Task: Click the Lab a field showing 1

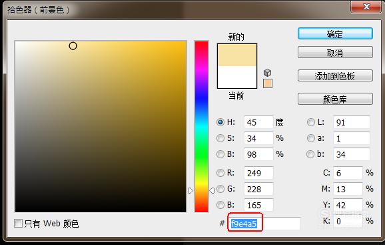Action: 351,138
